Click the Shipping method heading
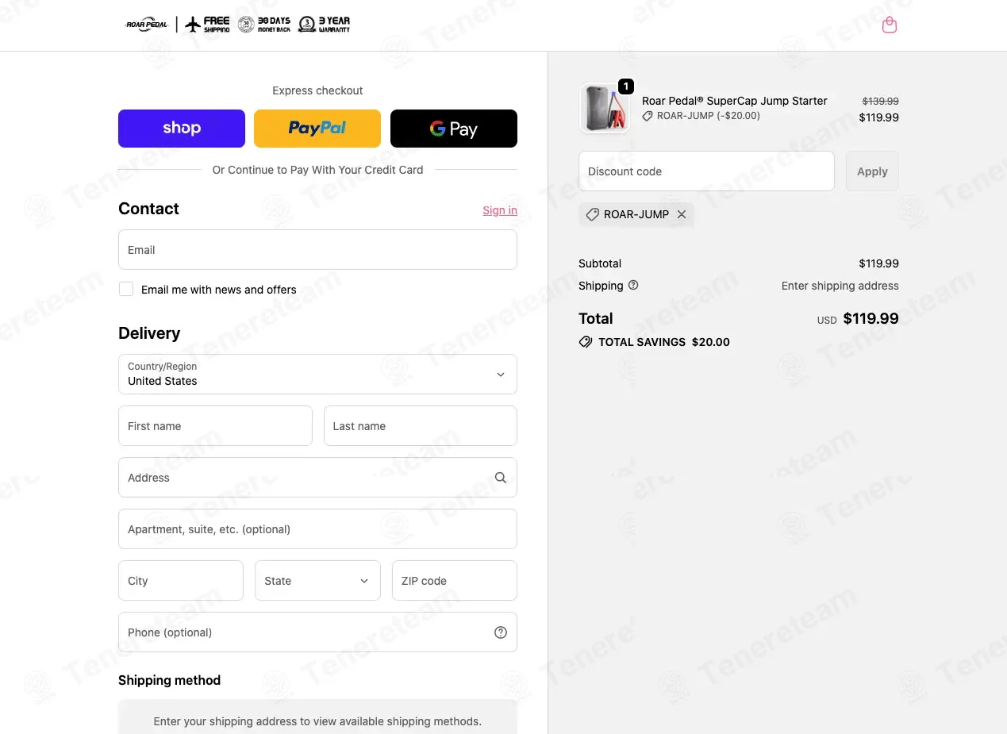 pos(170,680)
